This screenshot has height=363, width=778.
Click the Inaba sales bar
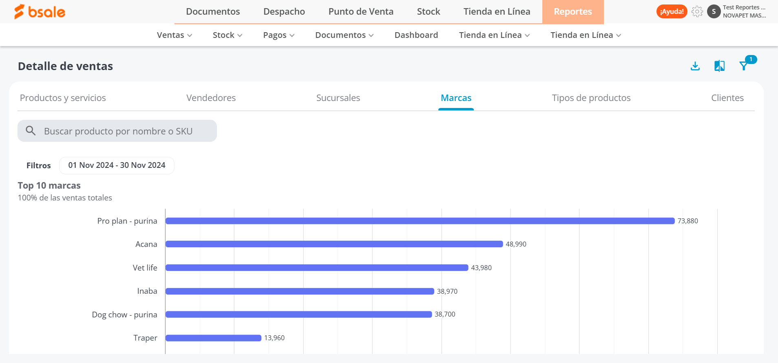click(300, 291)
